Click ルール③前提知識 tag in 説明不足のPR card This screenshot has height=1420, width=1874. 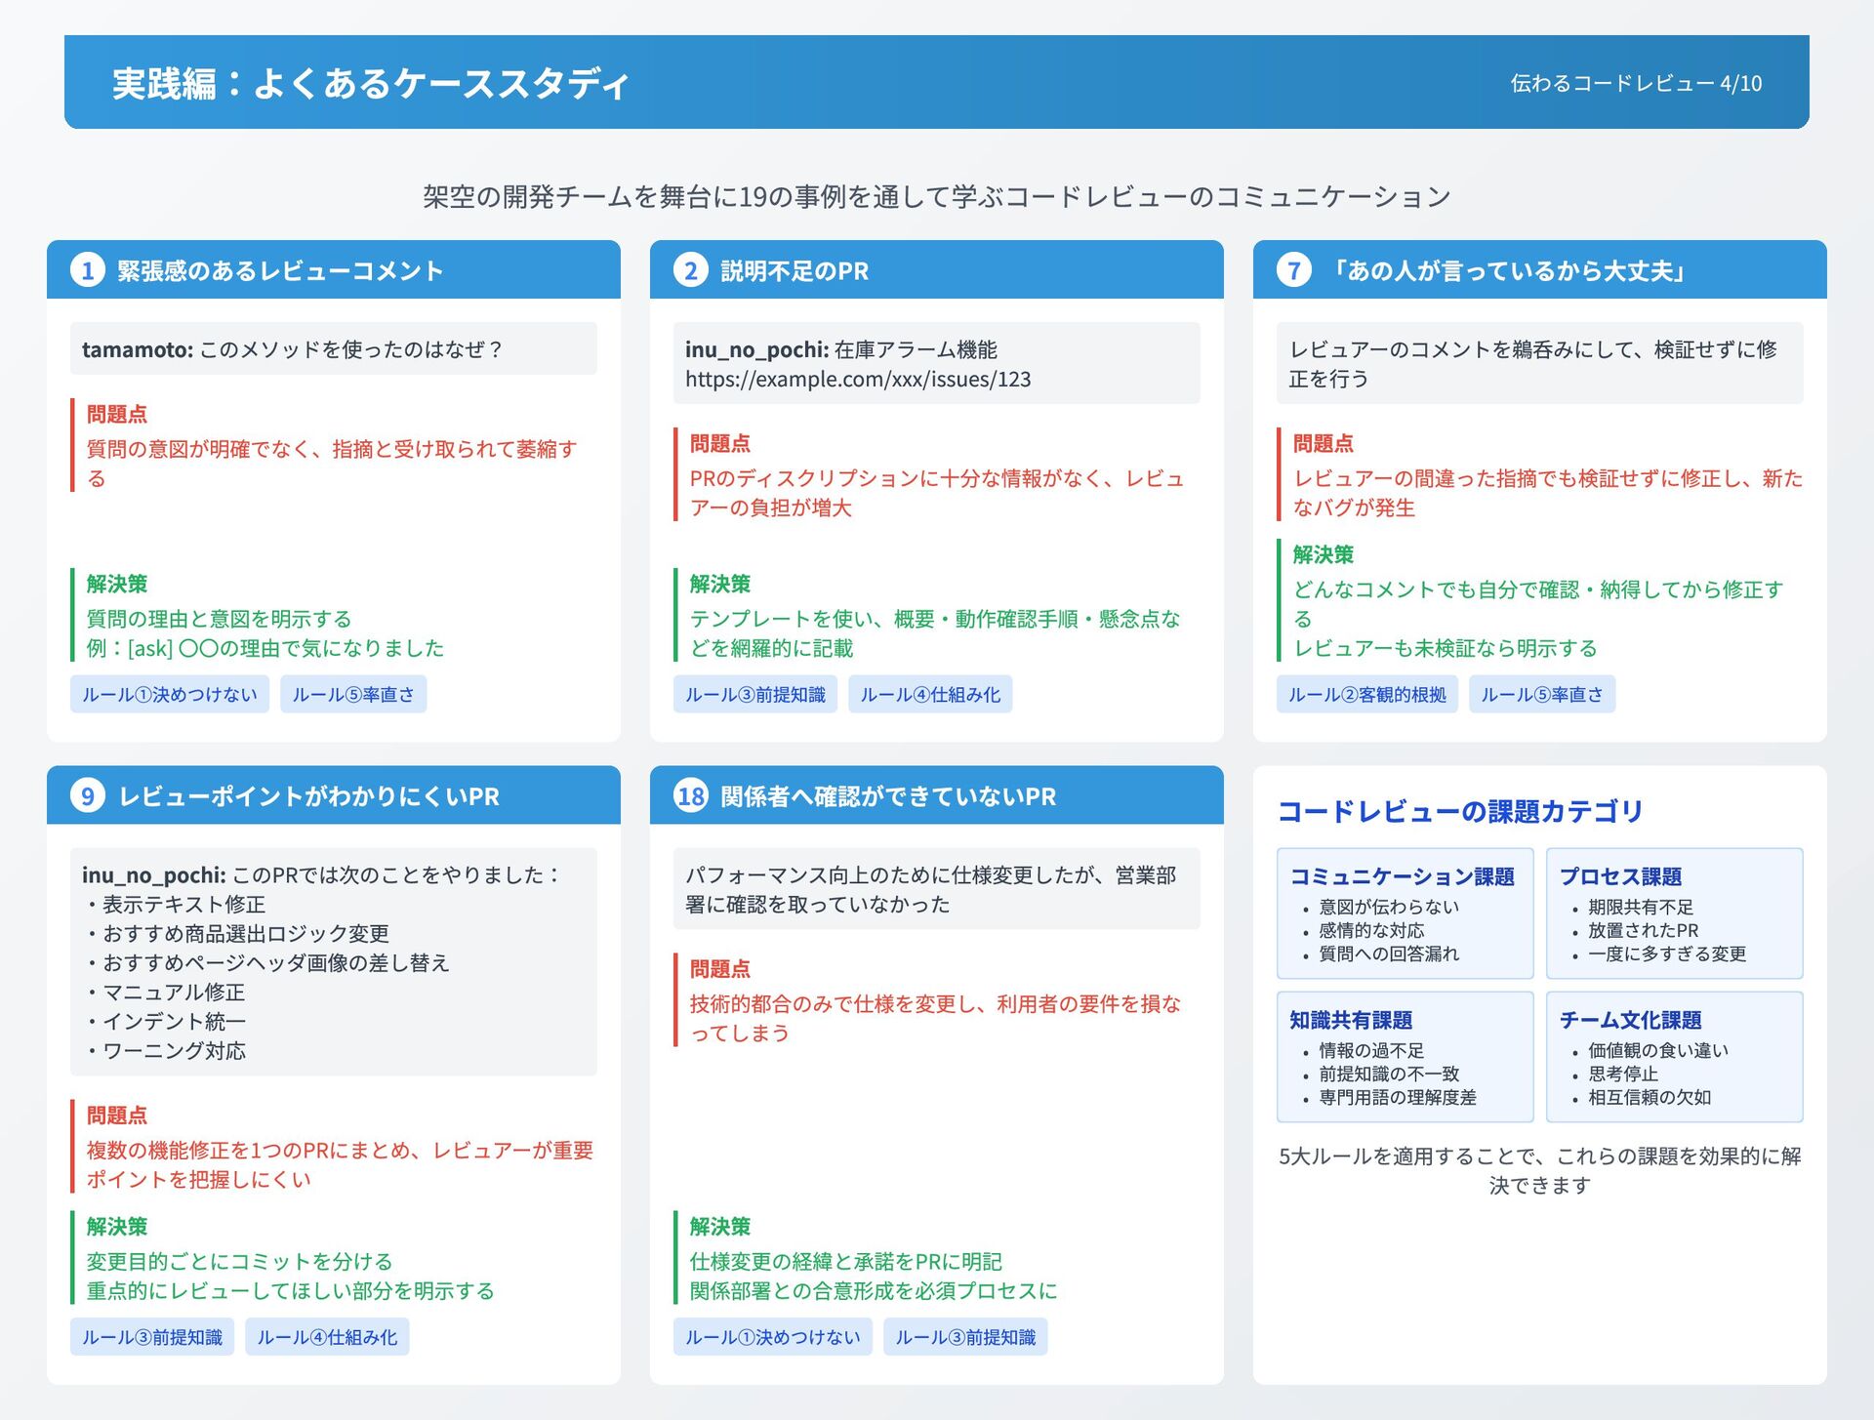pos(754,694)
